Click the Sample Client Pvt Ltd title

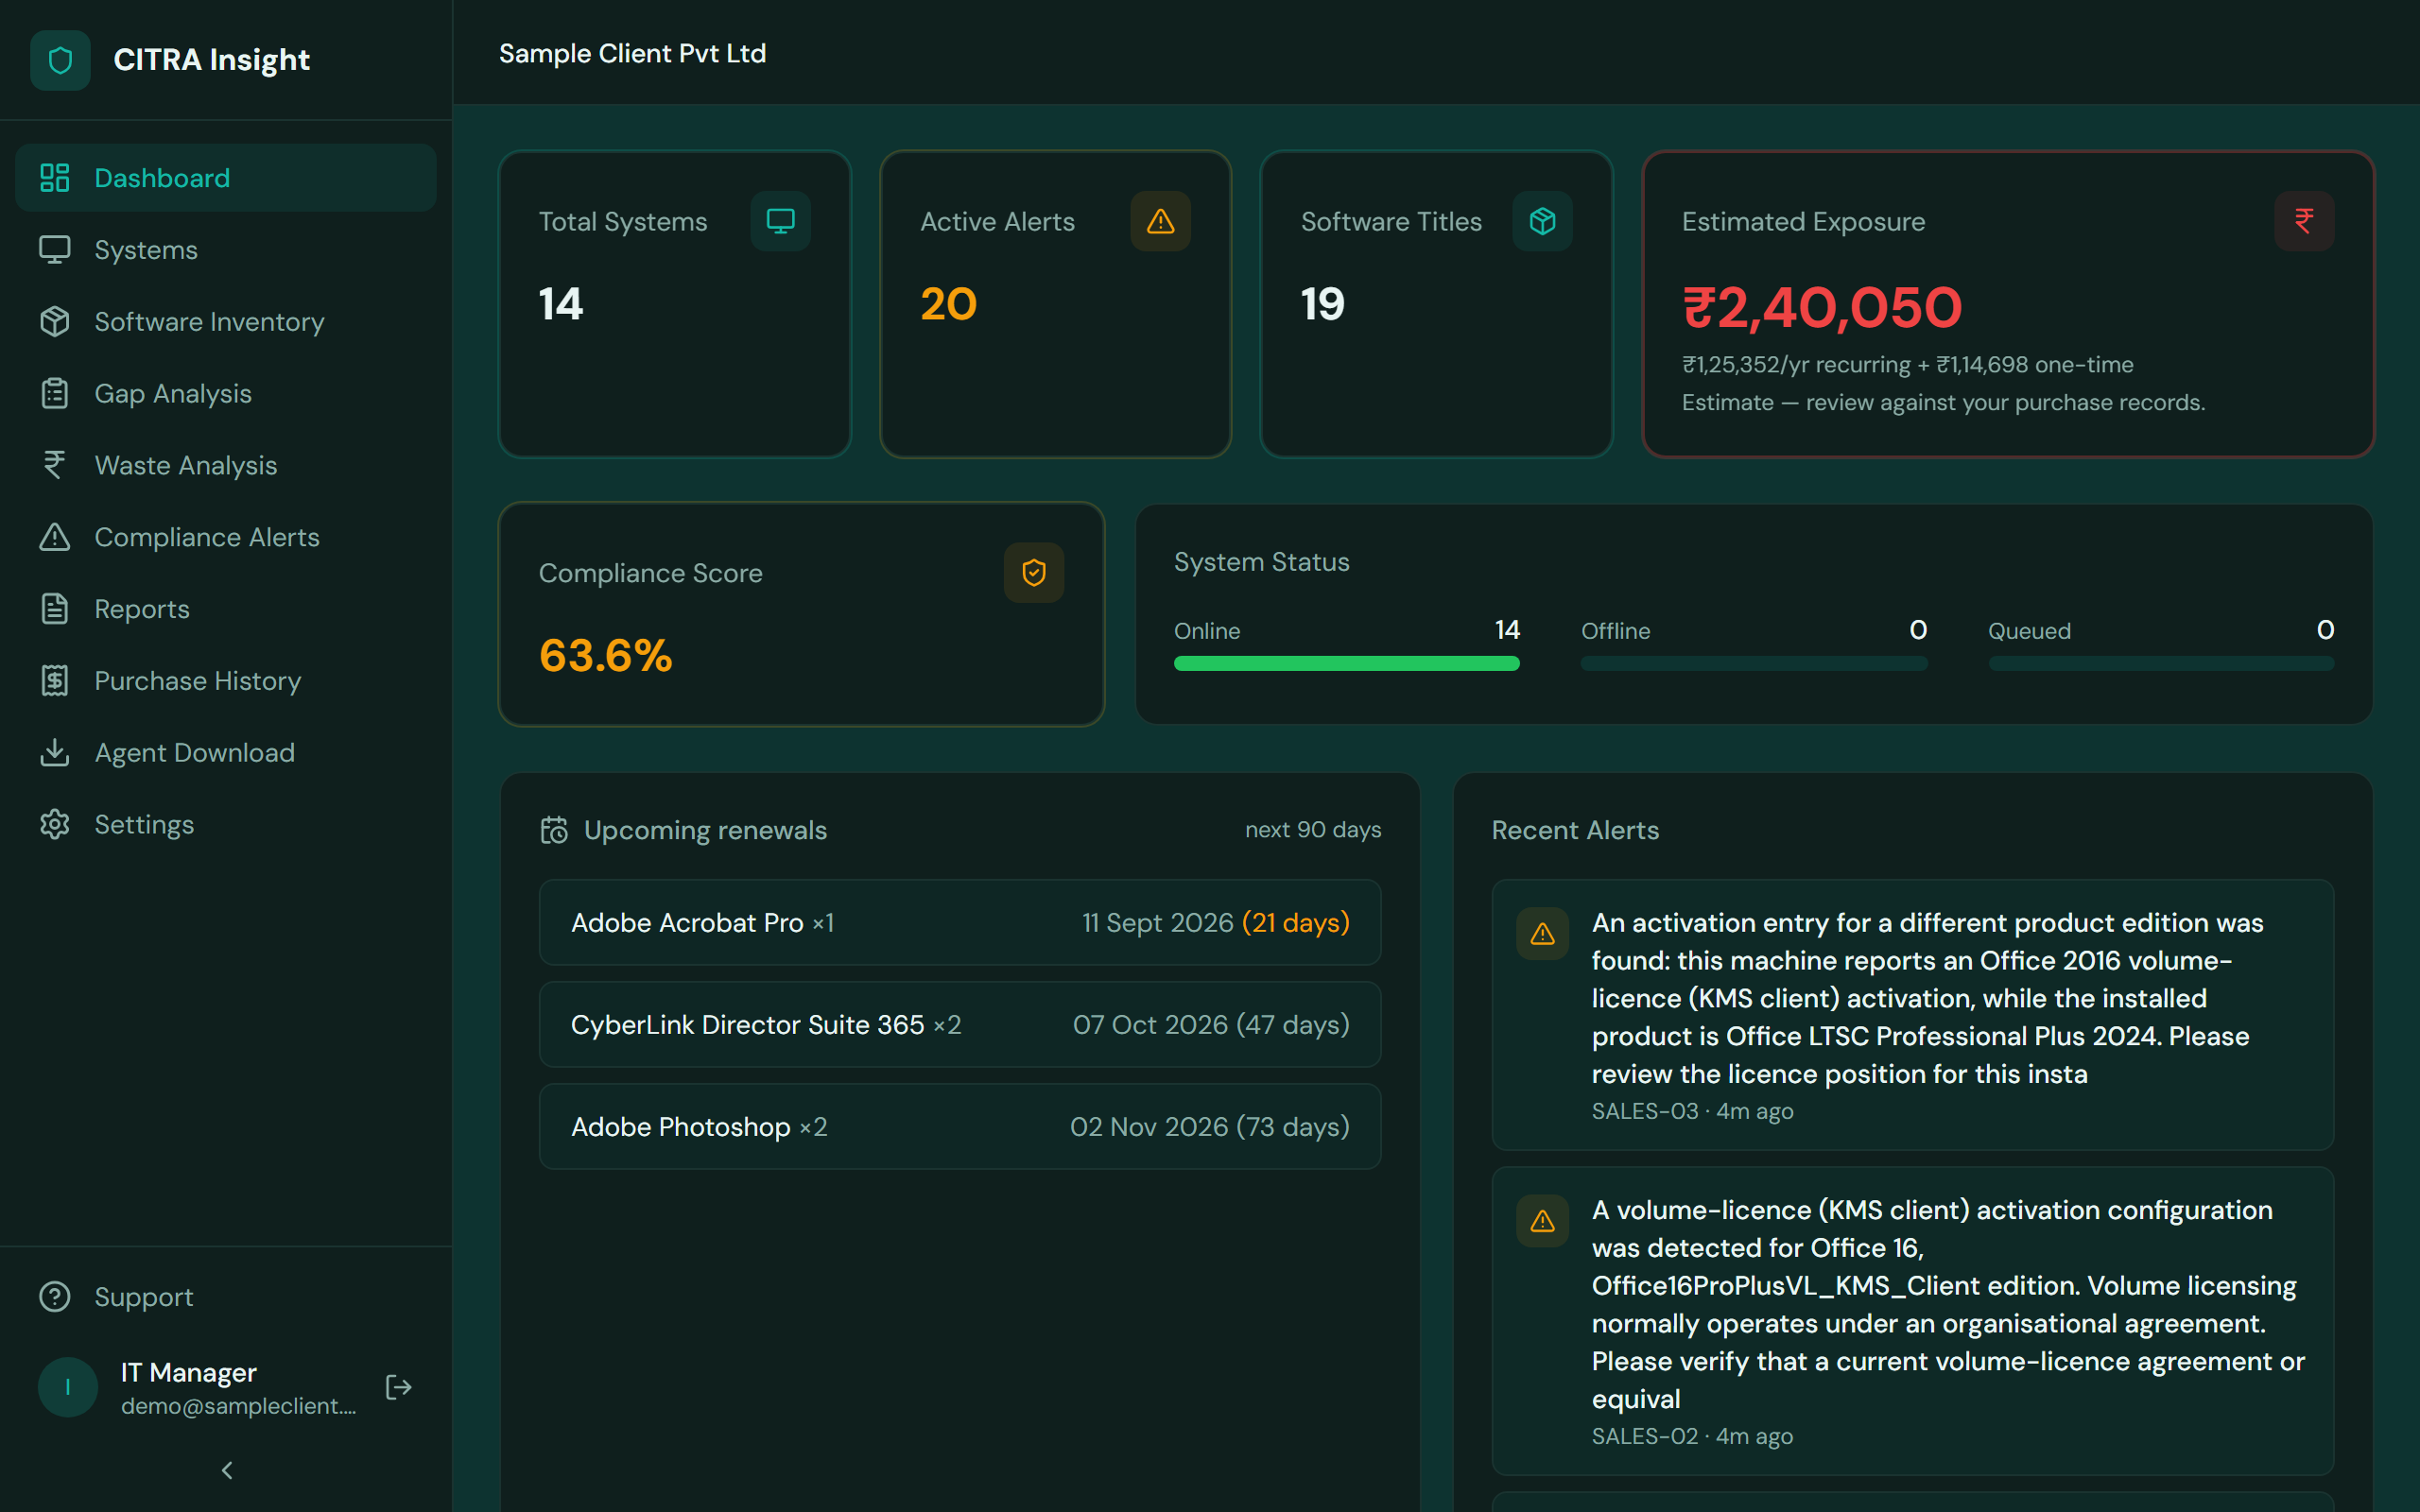pos(632,53)
